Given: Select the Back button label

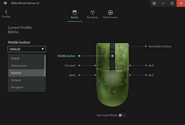Looking at the screenshot, I should 72,75.
